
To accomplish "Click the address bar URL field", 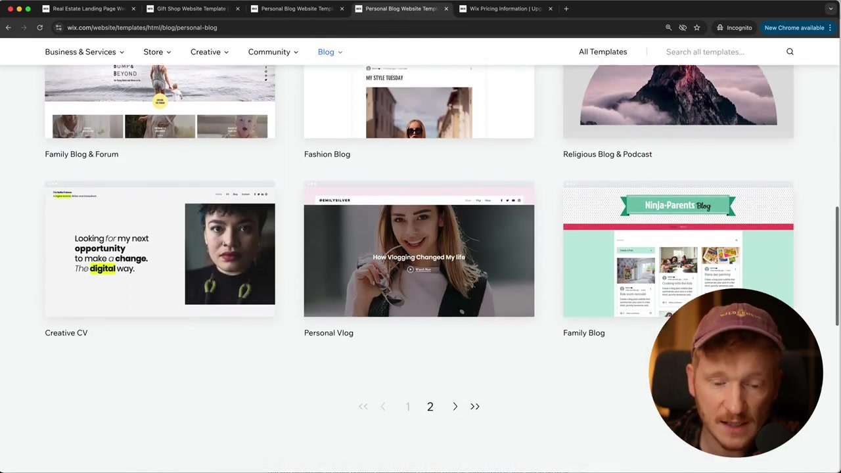I will click(x=355, y=28).
